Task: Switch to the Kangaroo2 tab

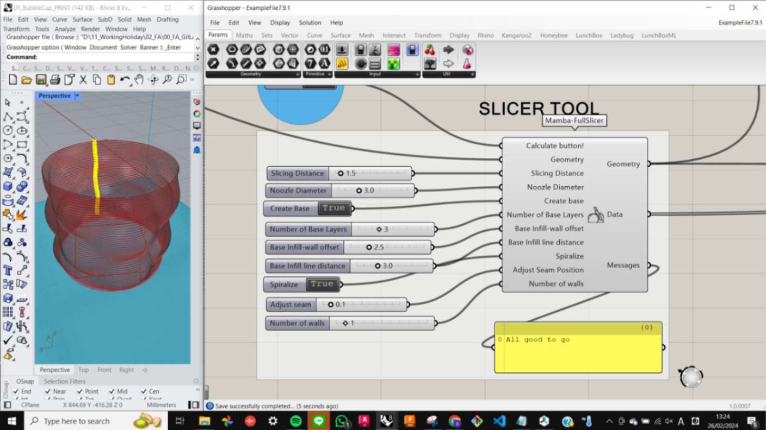Action: click(516, 35)
